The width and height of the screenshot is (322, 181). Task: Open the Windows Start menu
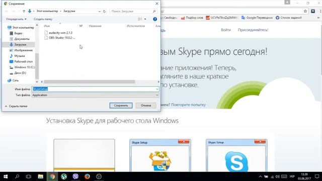click(x=6, y=176)
